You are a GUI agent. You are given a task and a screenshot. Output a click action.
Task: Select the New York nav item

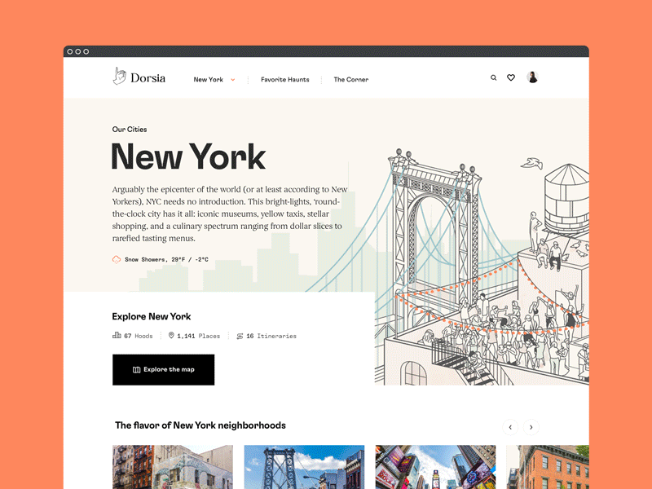point(209,79)
